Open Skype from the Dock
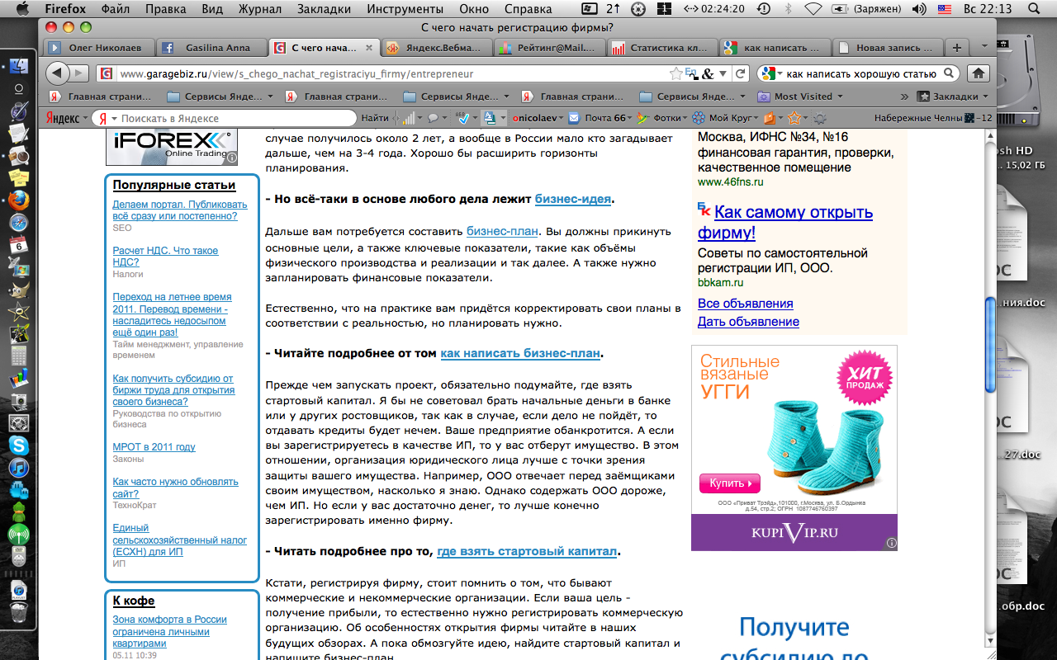Viewport: 1057px width, 660px height. (x=19, y=445)
